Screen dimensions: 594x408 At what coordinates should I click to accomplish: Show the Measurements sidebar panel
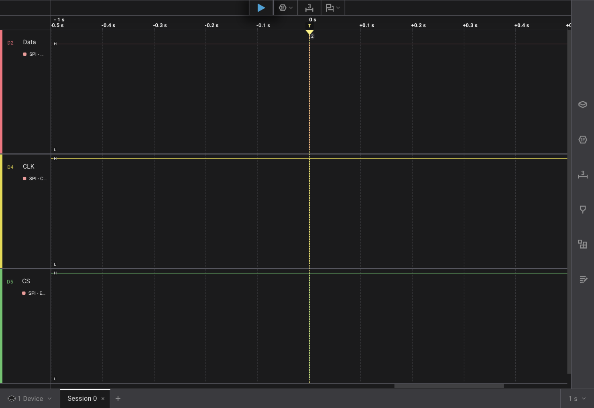point(582,175)
